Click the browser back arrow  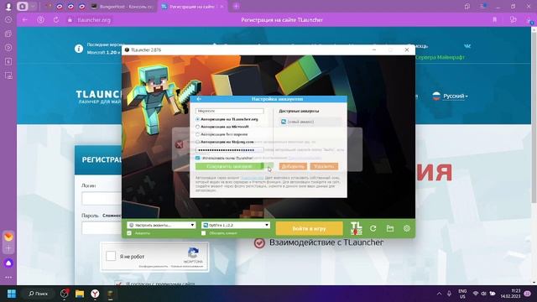[24, 20]
